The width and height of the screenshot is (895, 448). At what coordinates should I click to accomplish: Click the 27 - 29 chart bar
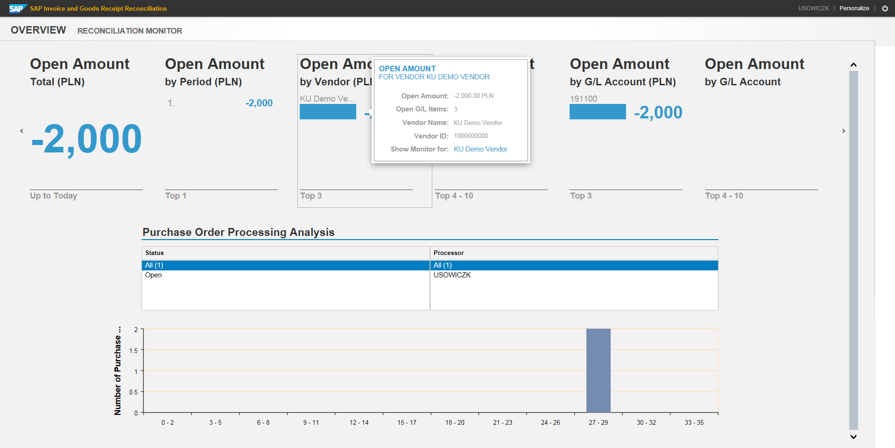tap(598, 371)
